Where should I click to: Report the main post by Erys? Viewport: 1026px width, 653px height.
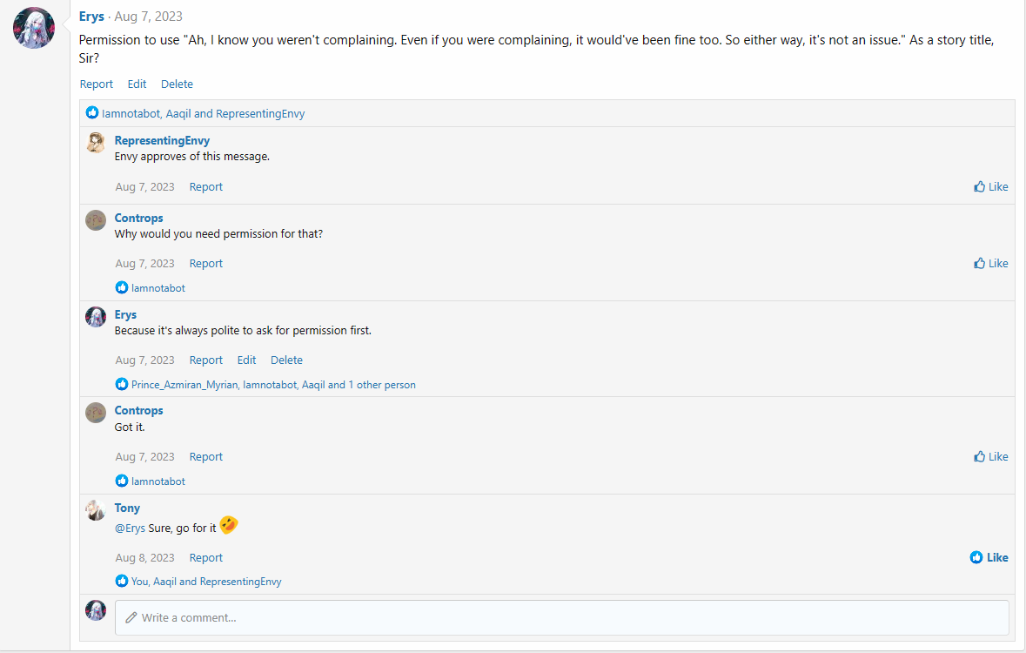pyautogui.click(x=96, y=84)
